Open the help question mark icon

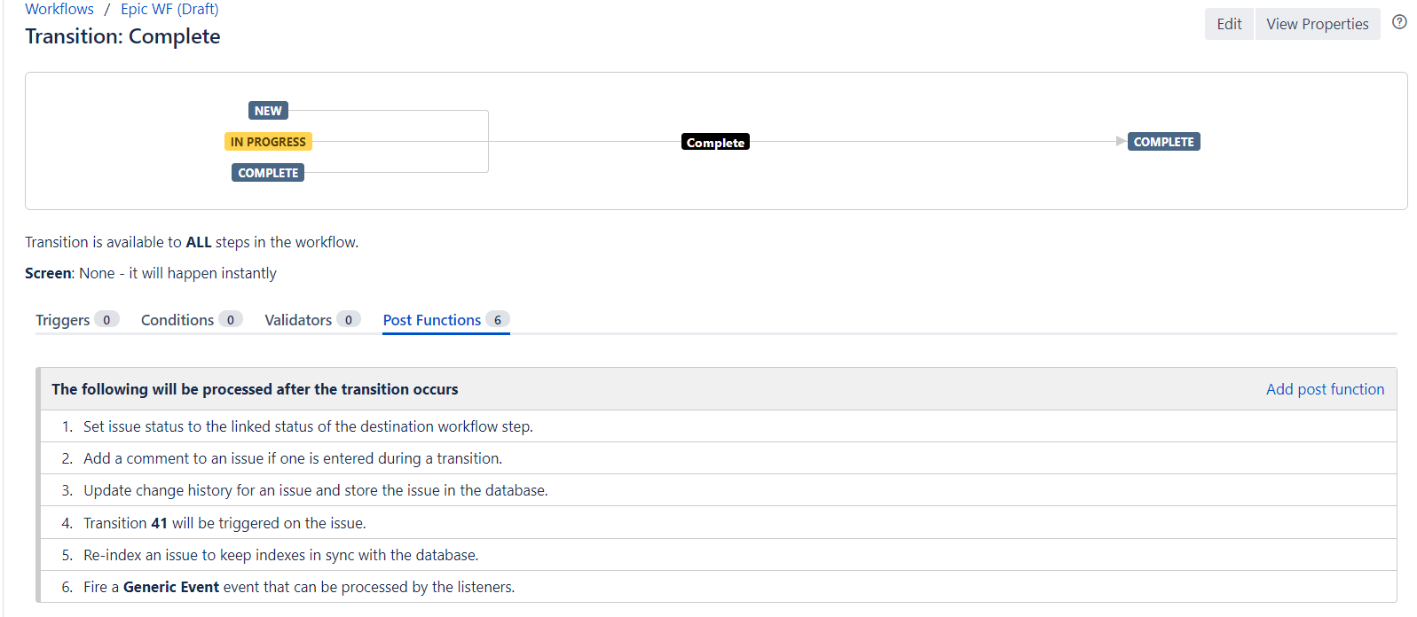click(1399, 22)
